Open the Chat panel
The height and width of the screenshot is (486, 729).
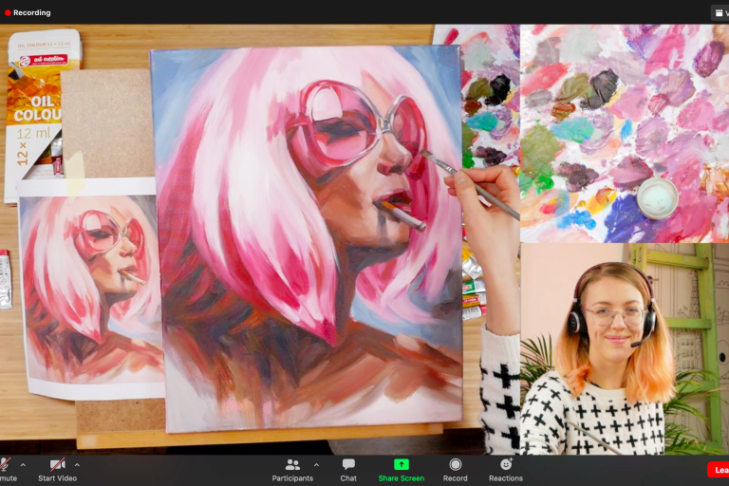coord(348,469)
